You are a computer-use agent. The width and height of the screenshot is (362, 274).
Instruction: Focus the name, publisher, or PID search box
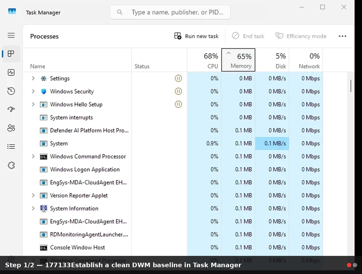click(x=170, y=12)
